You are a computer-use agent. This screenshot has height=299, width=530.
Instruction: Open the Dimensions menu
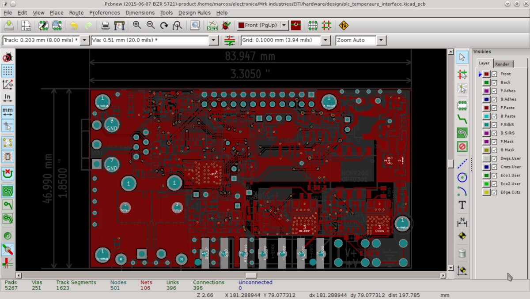pos(140,13)
